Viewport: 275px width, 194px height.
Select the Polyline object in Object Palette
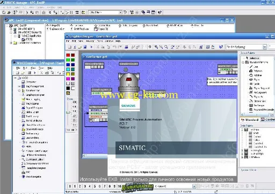click(256, 75)
